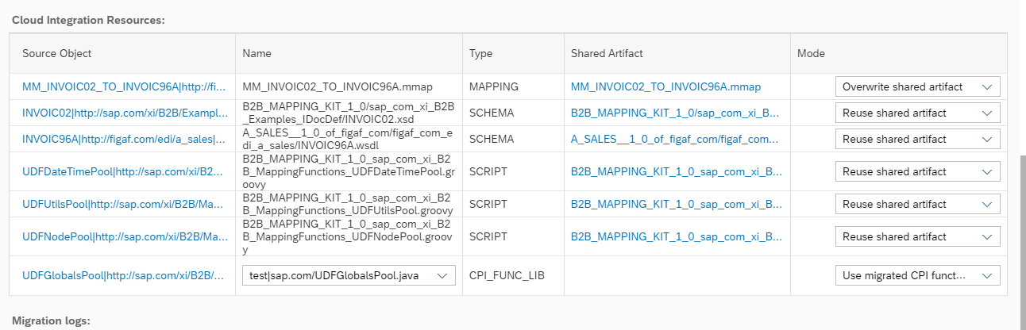Open the test|sap.com/UDFGlobalsPool.java name dropdown
1026x330 pixels.
[x=349, y=275]
